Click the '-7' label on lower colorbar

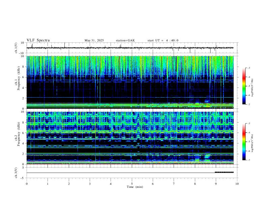tap(248, 160)
